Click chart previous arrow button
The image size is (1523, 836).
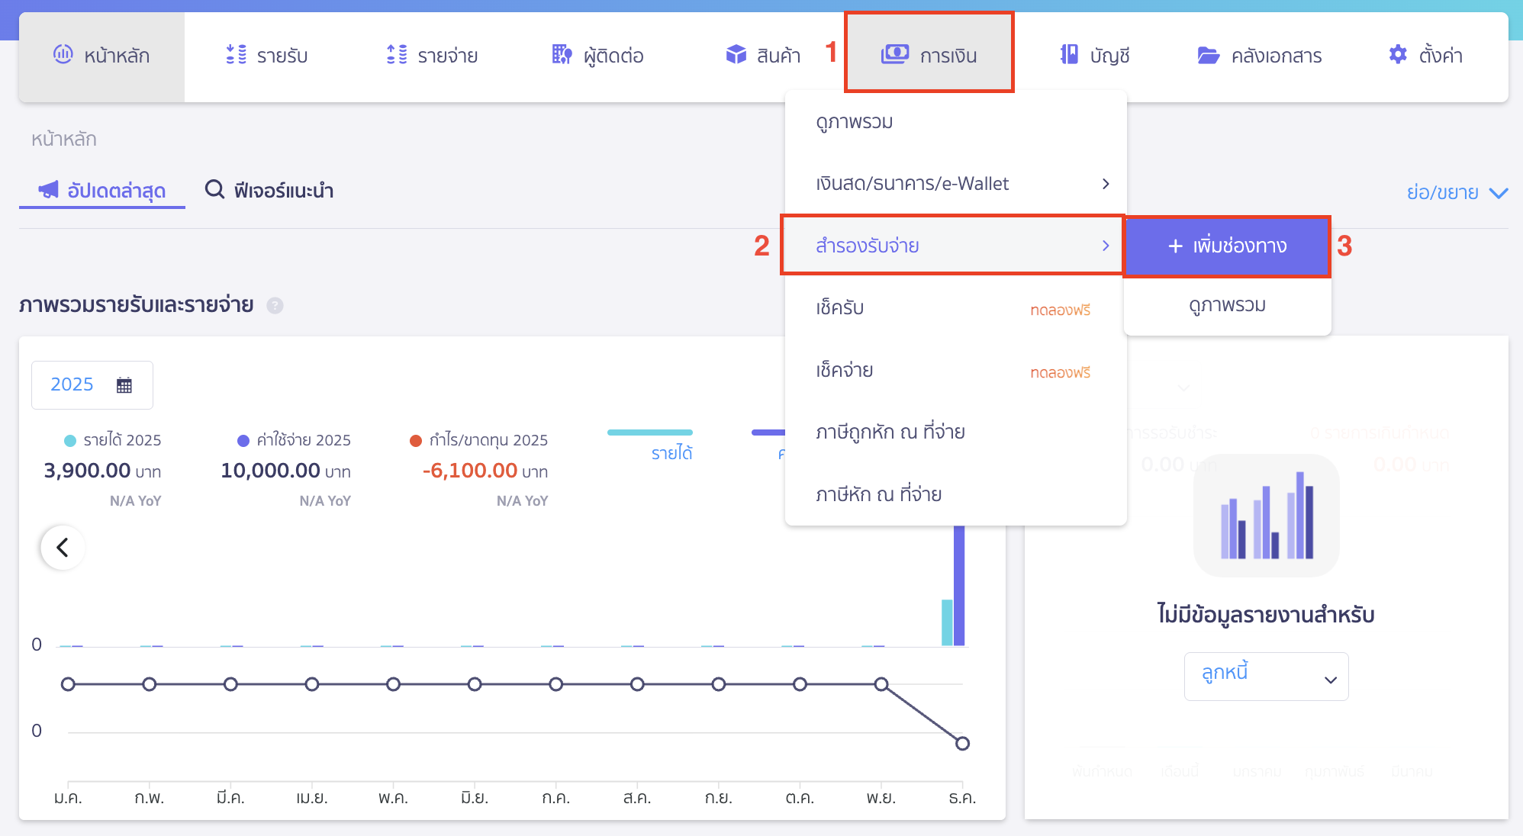(x=63, y=547)
